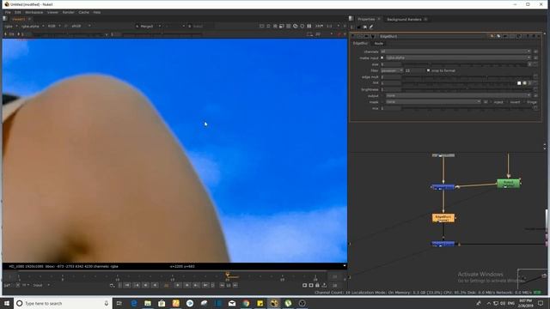Switch to the Viewer1 tab
This screenshot has width=550, height=309.
[x=18, y=19]
